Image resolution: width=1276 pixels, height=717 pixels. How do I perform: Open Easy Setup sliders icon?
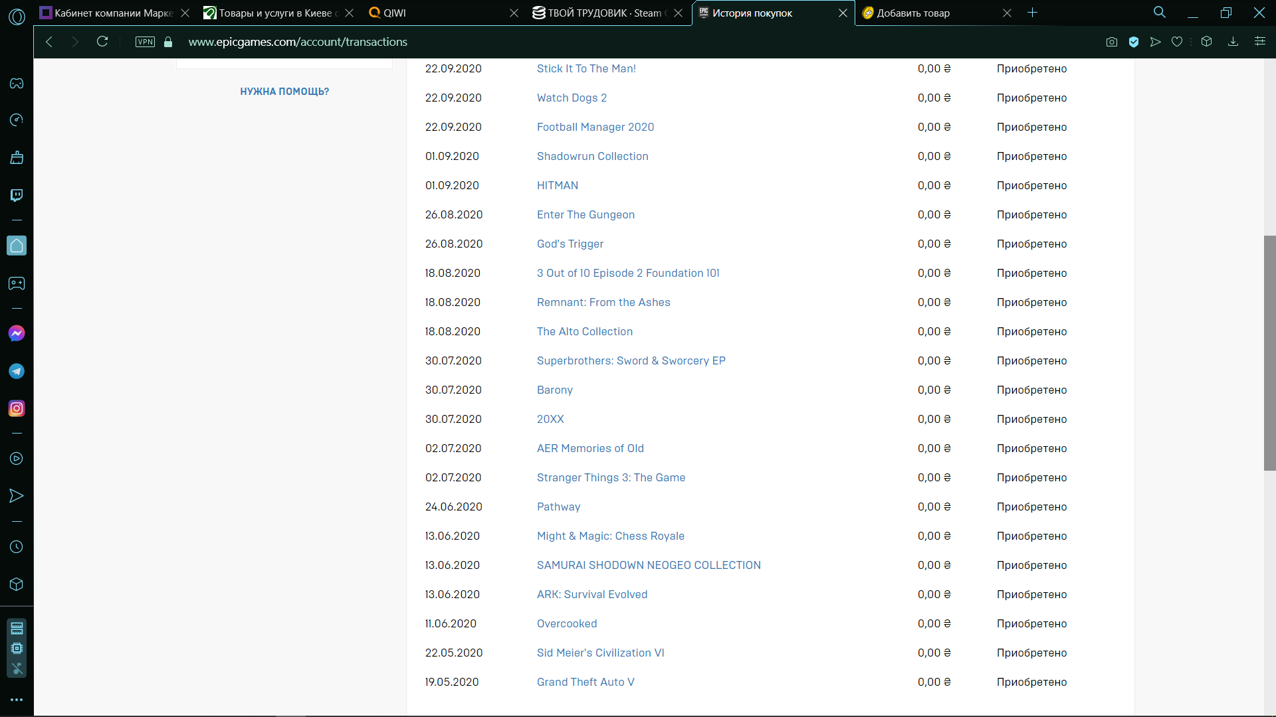point(1259,42)
